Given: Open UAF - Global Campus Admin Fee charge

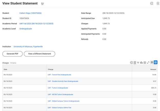Looking at the screenshot, I should (59, 108).
